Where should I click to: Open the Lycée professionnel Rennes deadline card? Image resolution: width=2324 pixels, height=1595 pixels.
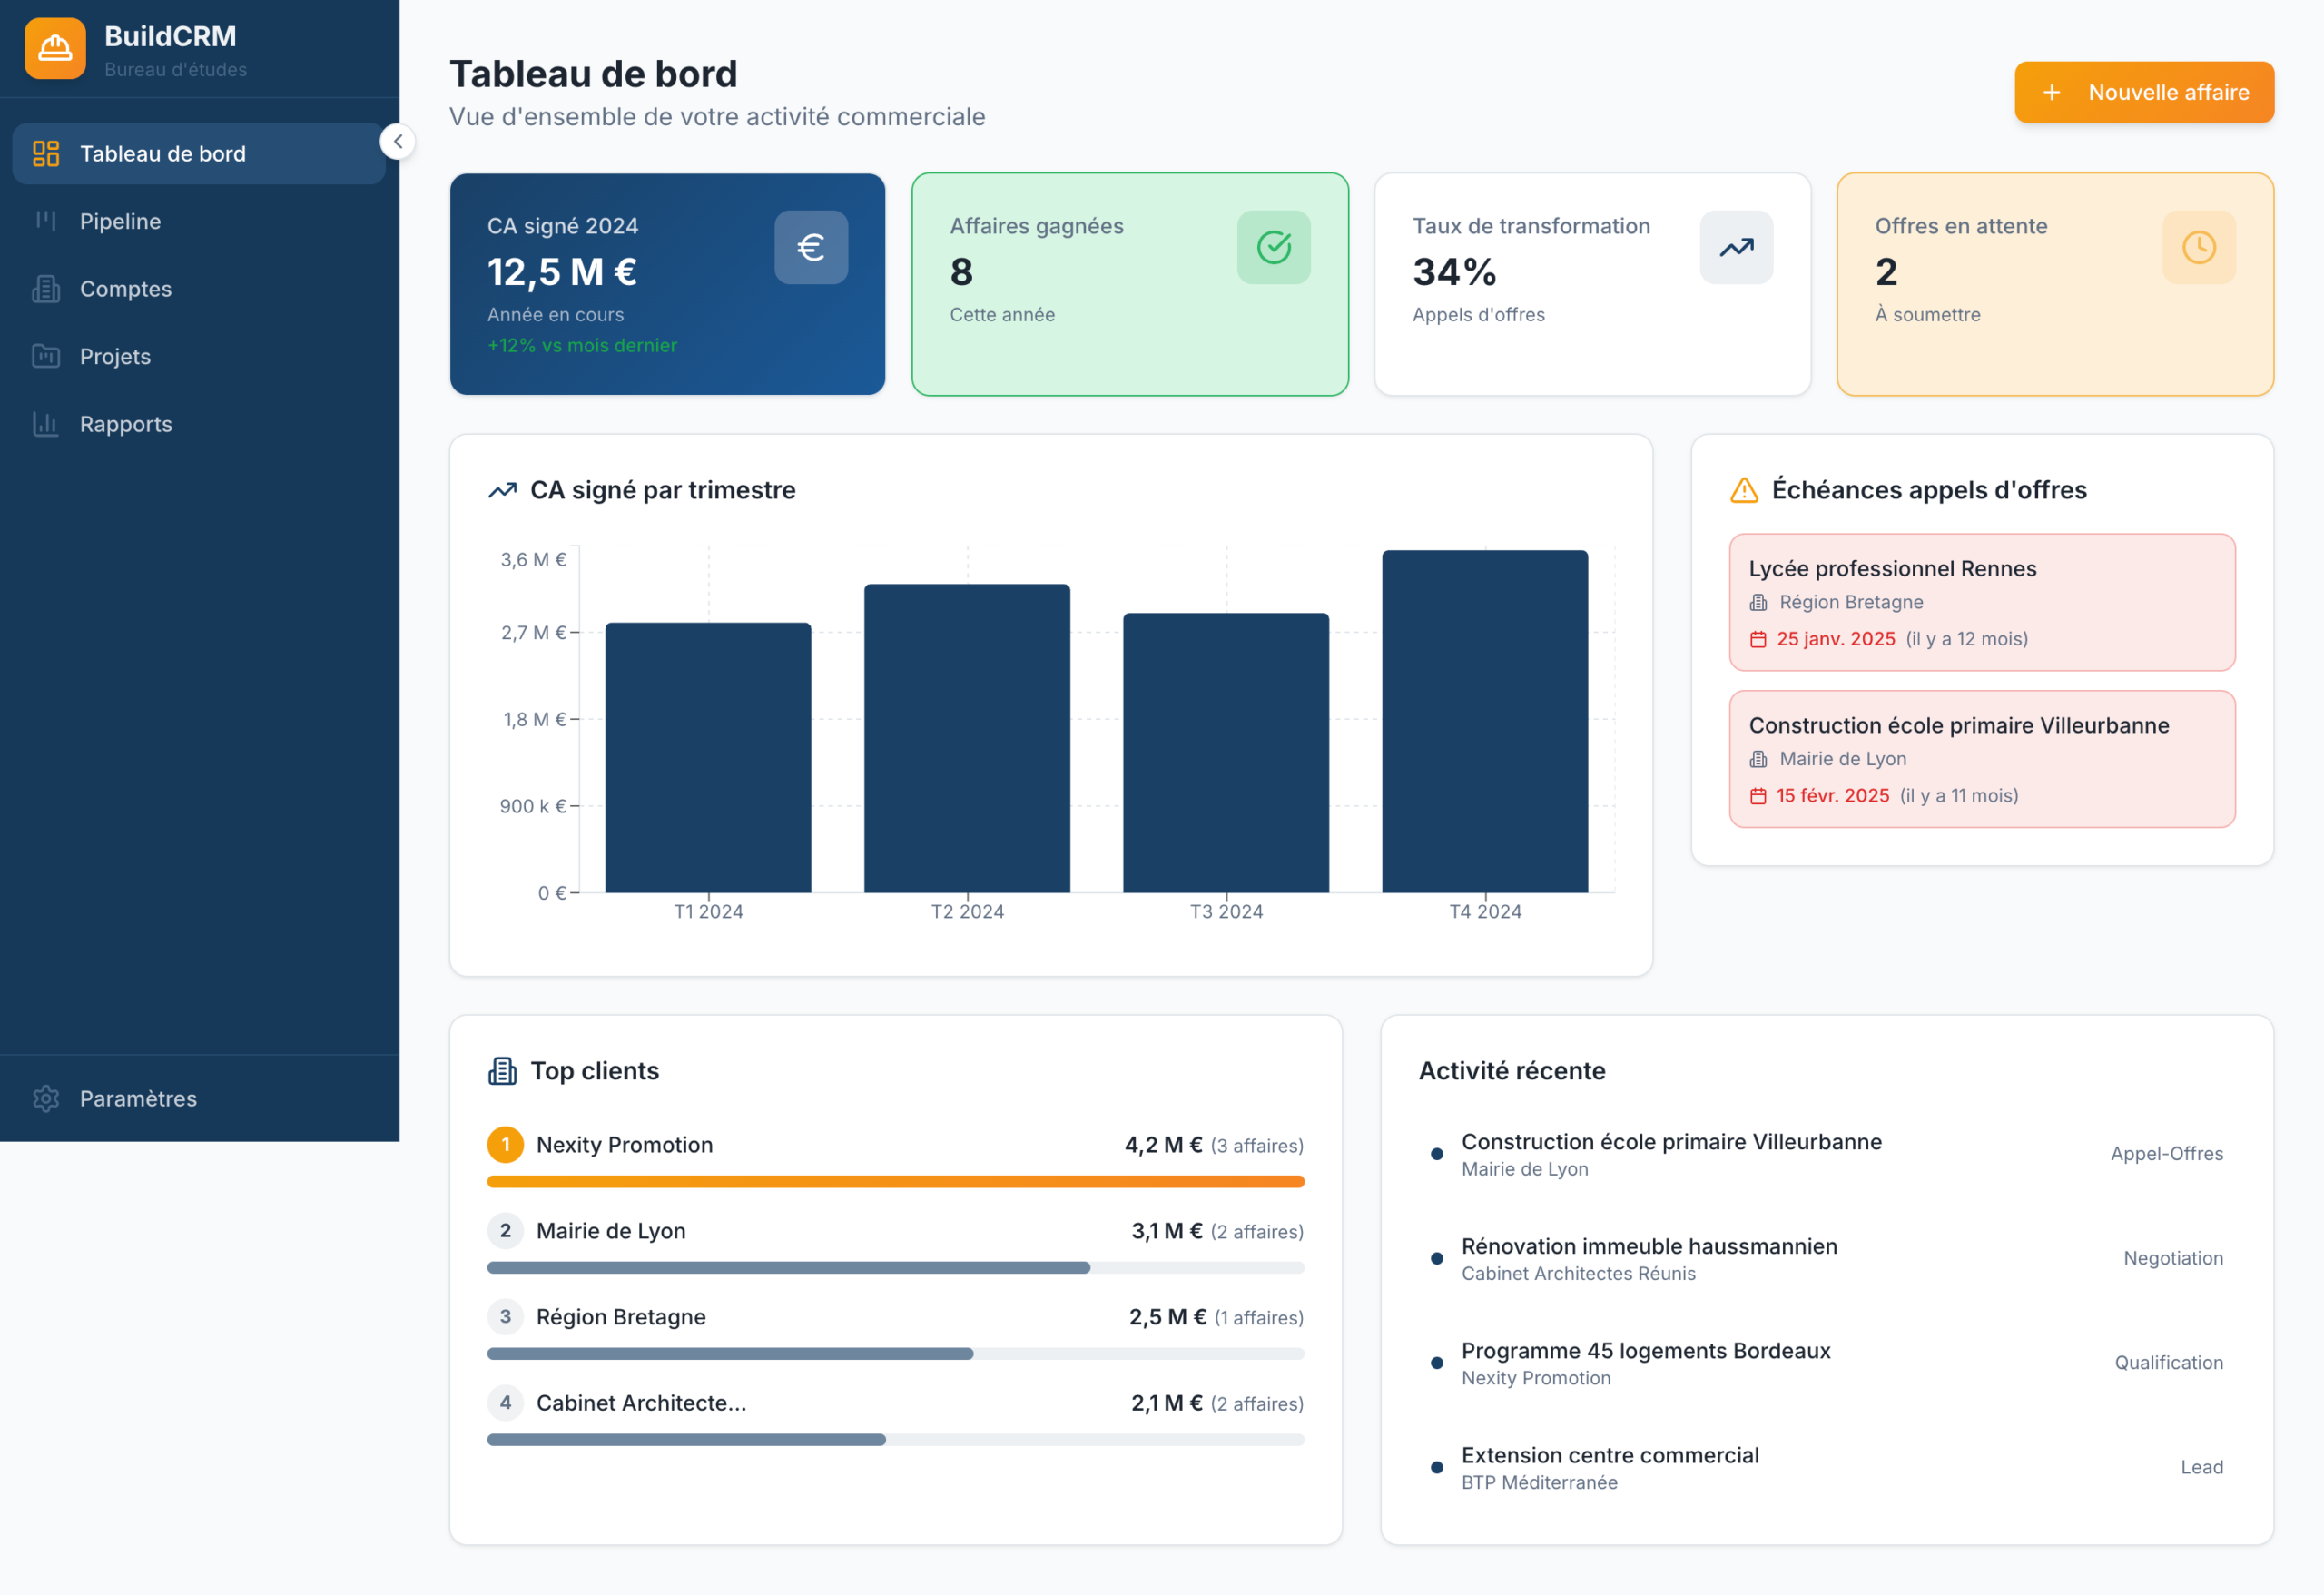pyautogui.click(x=1981, y=602)
